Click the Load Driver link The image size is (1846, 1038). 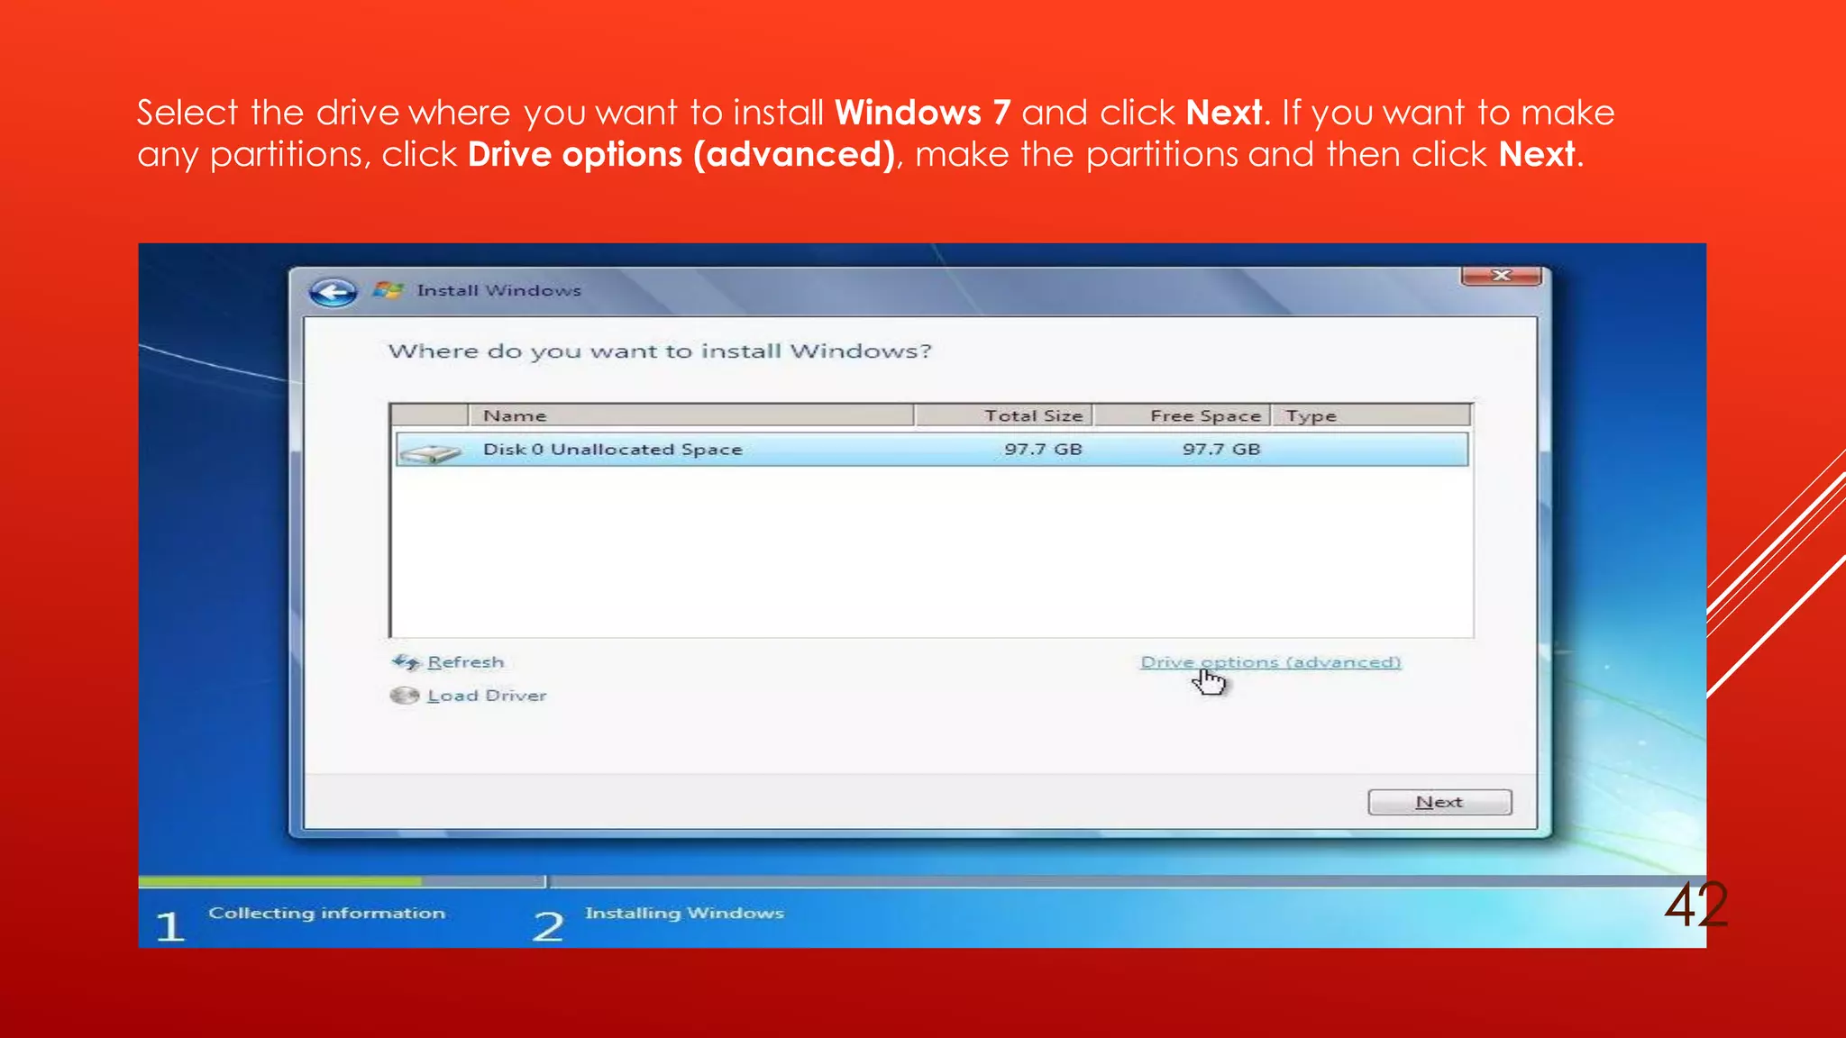pos(487,696)
